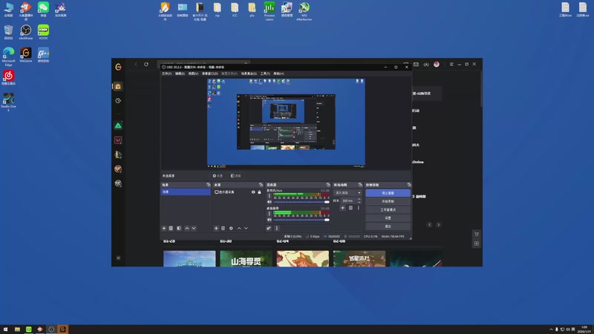Open advanced audio properties gears icon in mixer
This screenshot has height=334, width=594.
click(269, 229)
